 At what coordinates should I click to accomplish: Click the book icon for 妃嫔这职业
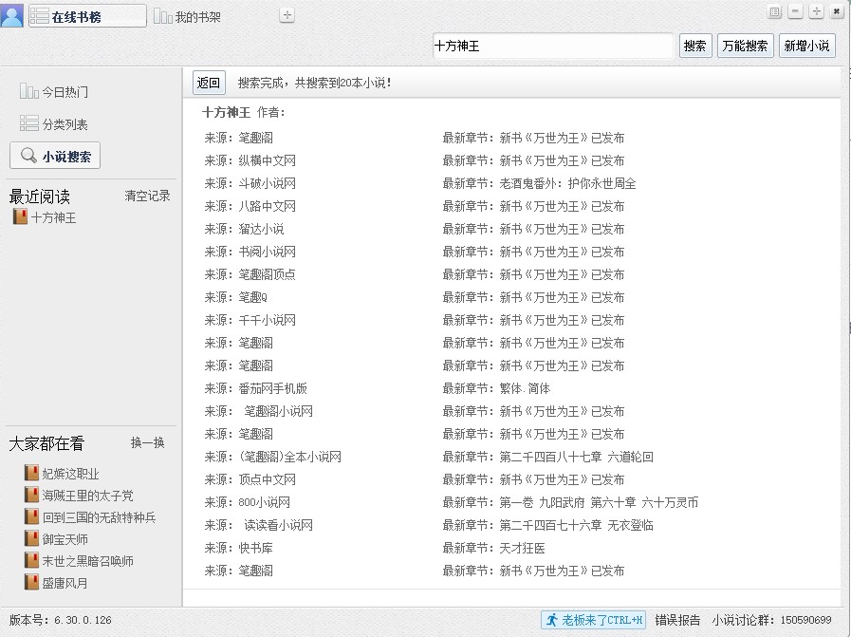[x=31, y=473]
